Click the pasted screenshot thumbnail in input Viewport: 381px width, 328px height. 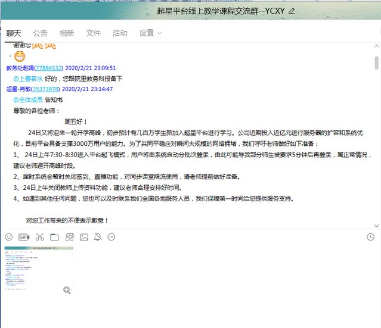point(39,269)
